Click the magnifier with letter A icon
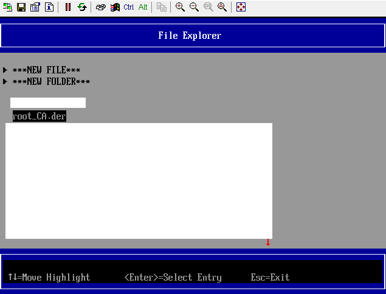Screen dimensions: 386x294 222,7
